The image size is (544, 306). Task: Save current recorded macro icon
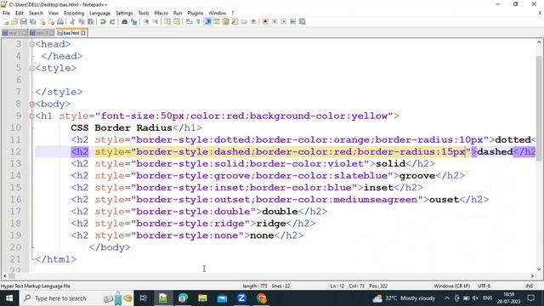pyautogui.click(x=303, y=21)
